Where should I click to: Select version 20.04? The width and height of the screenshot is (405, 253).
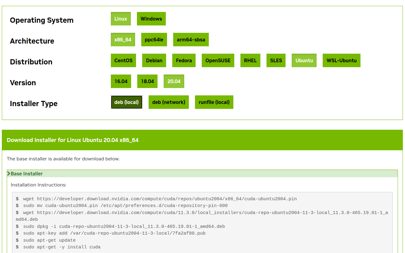(173, 81)
